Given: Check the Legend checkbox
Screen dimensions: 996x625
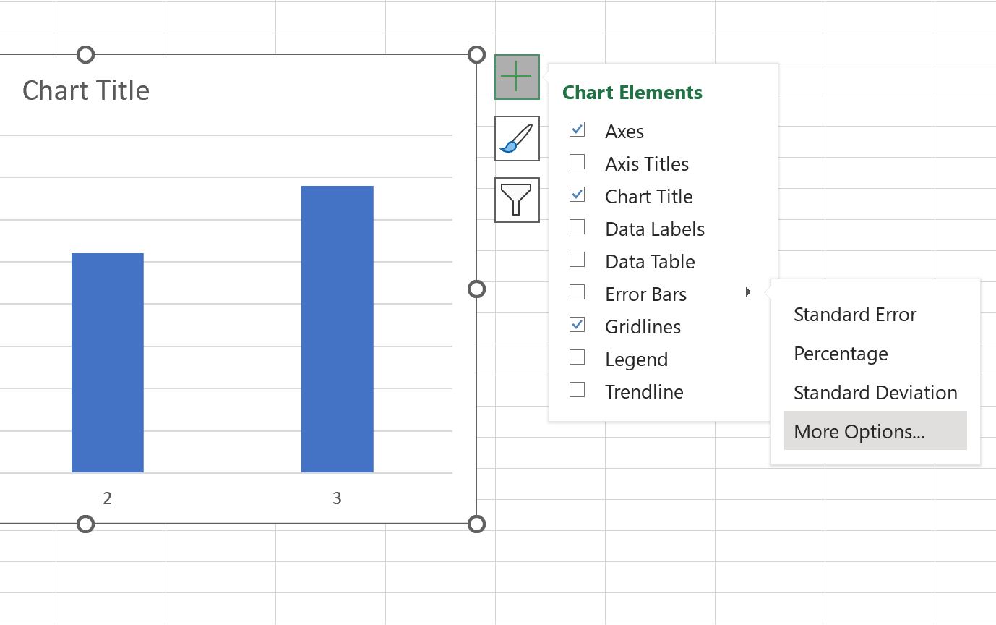Looking at the screenshot, I should click(x=577, y=357).
